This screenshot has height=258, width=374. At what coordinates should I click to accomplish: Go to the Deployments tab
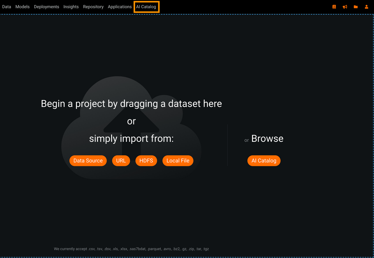(46, 7)
